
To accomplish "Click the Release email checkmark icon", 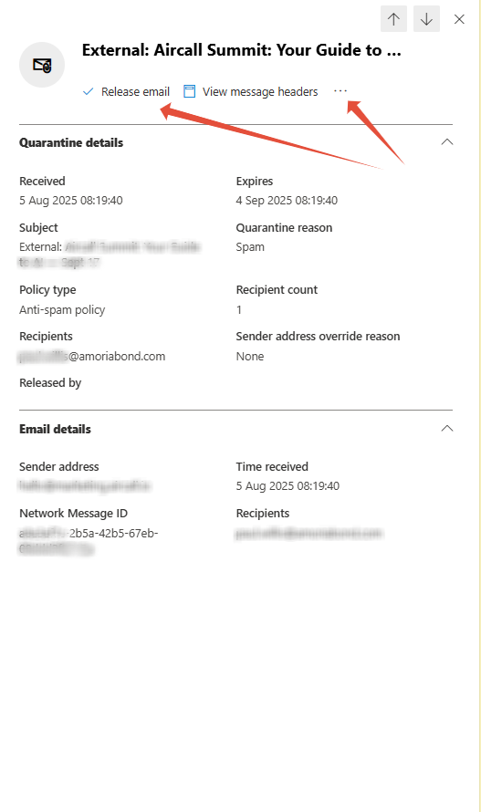I will [89, 91].
